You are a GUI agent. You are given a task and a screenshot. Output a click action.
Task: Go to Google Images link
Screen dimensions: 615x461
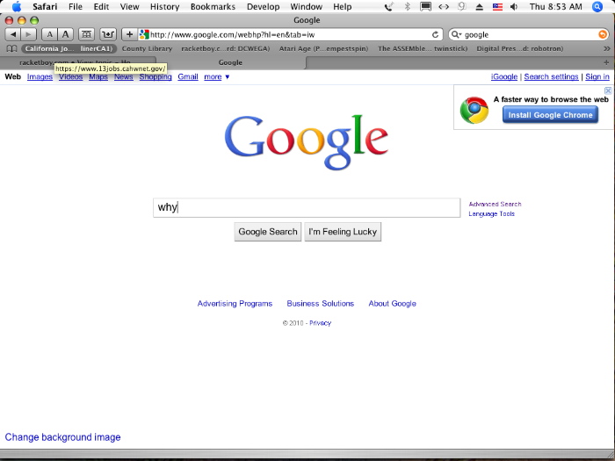pyautogui.click(x=40, y=77)
